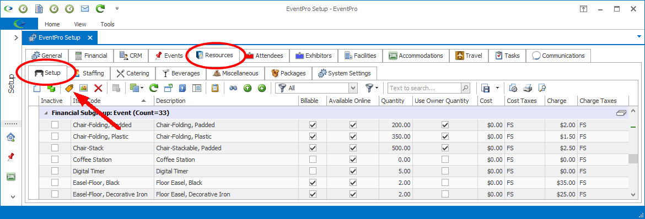Switch to the Catering sub-tab

133,74
